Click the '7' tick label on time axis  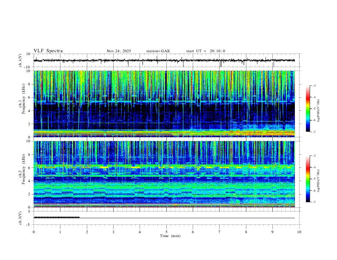(x=220, y=232)
